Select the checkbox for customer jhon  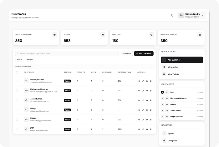(x=17, y=129)
